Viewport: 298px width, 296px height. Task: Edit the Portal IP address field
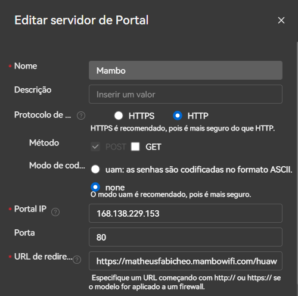point(185,213)
